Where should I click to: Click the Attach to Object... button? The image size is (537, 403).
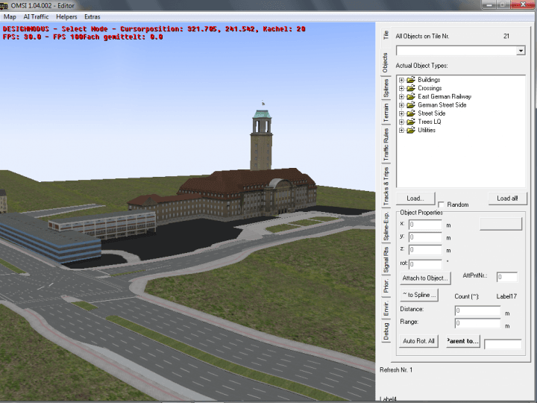[424, 278]
